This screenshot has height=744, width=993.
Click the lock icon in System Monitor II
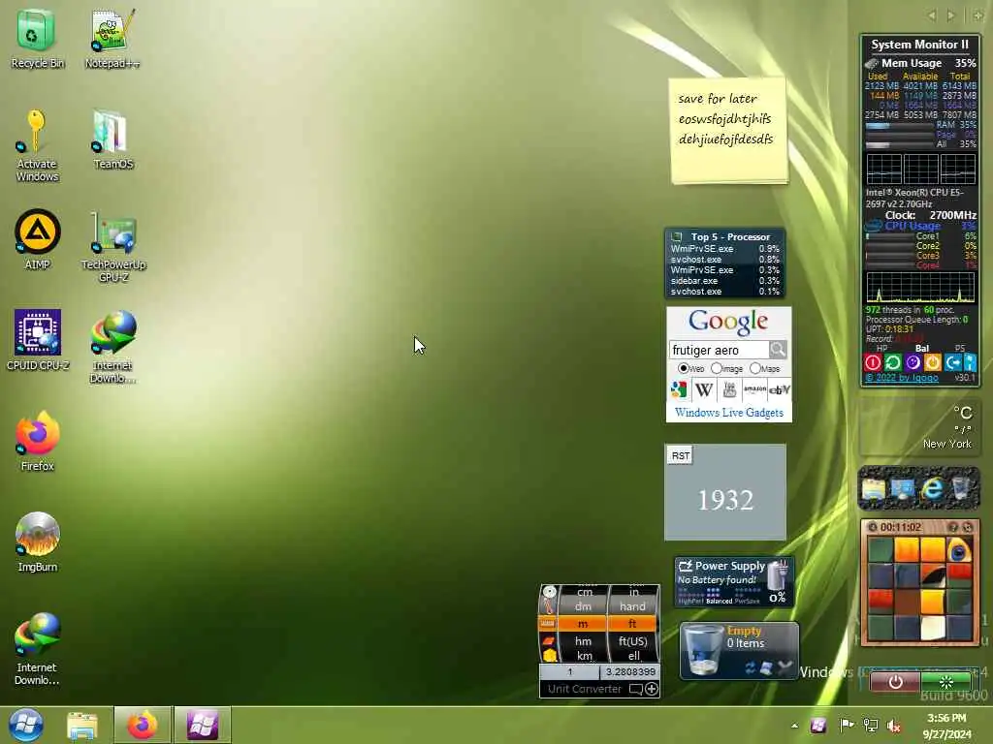[970, 362]
